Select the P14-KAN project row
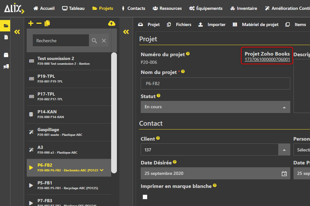 [x=69, y=114]
